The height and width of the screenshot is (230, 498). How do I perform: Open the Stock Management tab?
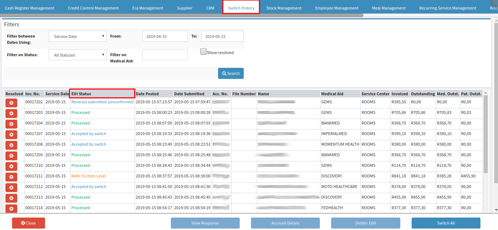(284, 8)
